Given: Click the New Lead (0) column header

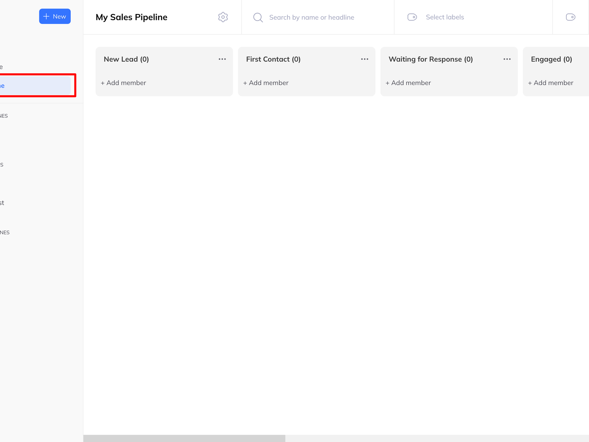Looking at the screenshot, I should coord(126,59).
